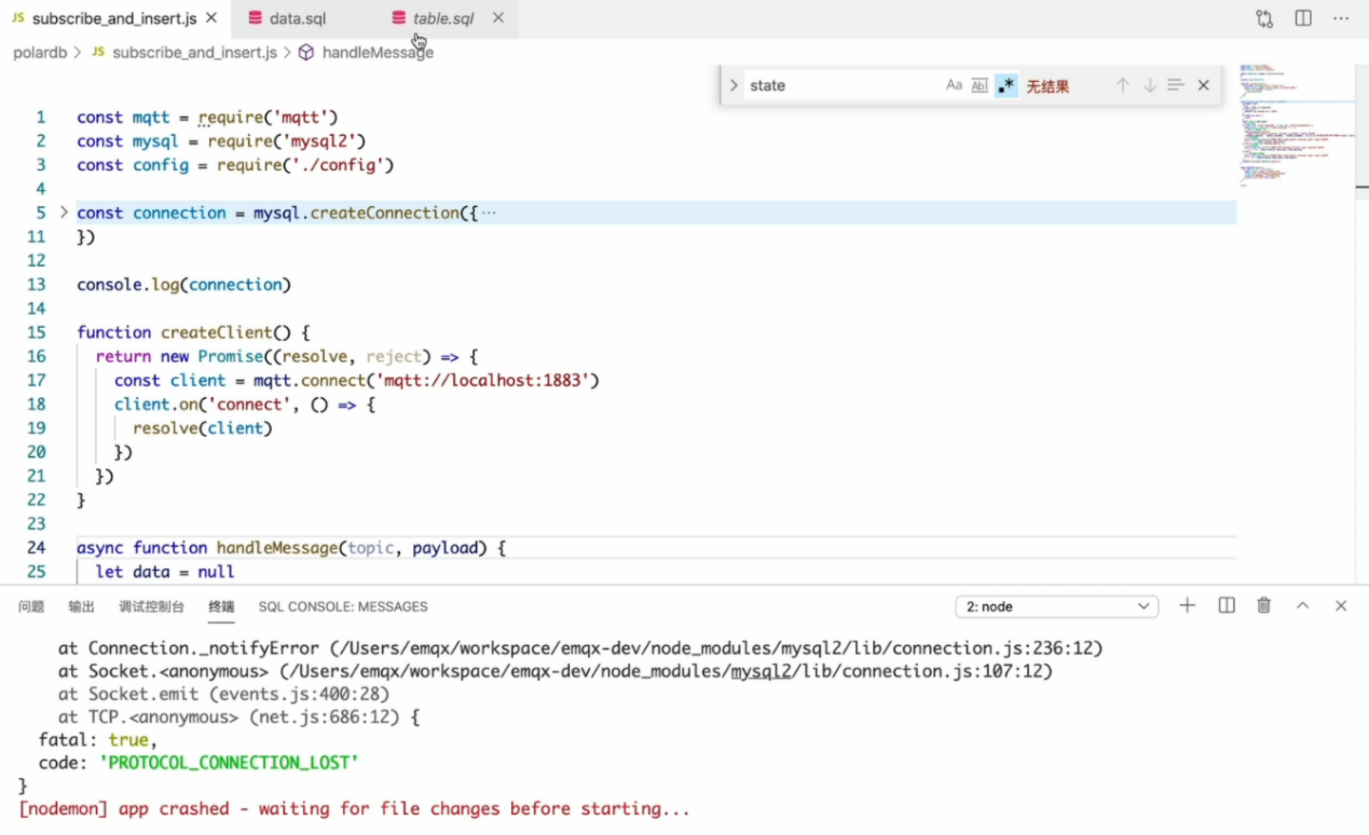Close the subscribe_and_insert.js tab
The width and height of the screenshot is (1369, 835).
pyautogui.click(x=212, y=18)
